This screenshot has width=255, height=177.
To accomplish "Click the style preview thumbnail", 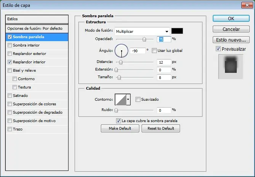I will point(231,67).
